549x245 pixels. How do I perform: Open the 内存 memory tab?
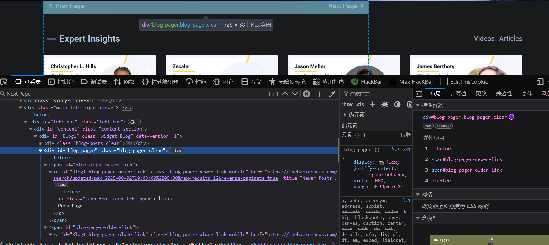224,82
